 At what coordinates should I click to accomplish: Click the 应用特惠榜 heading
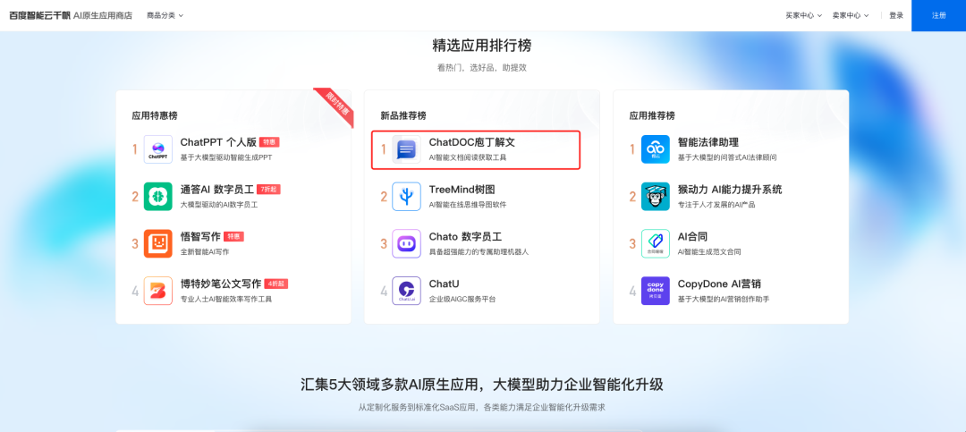[155, 115]
